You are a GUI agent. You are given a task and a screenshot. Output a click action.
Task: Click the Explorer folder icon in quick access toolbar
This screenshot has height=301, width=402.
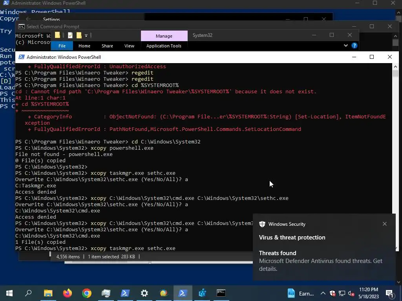pyautogui.click(x=57, y=35)
